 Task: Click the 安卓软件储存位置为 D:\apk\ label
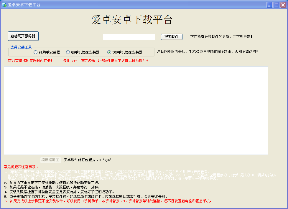pyautogui.click(x=88, y=160)
